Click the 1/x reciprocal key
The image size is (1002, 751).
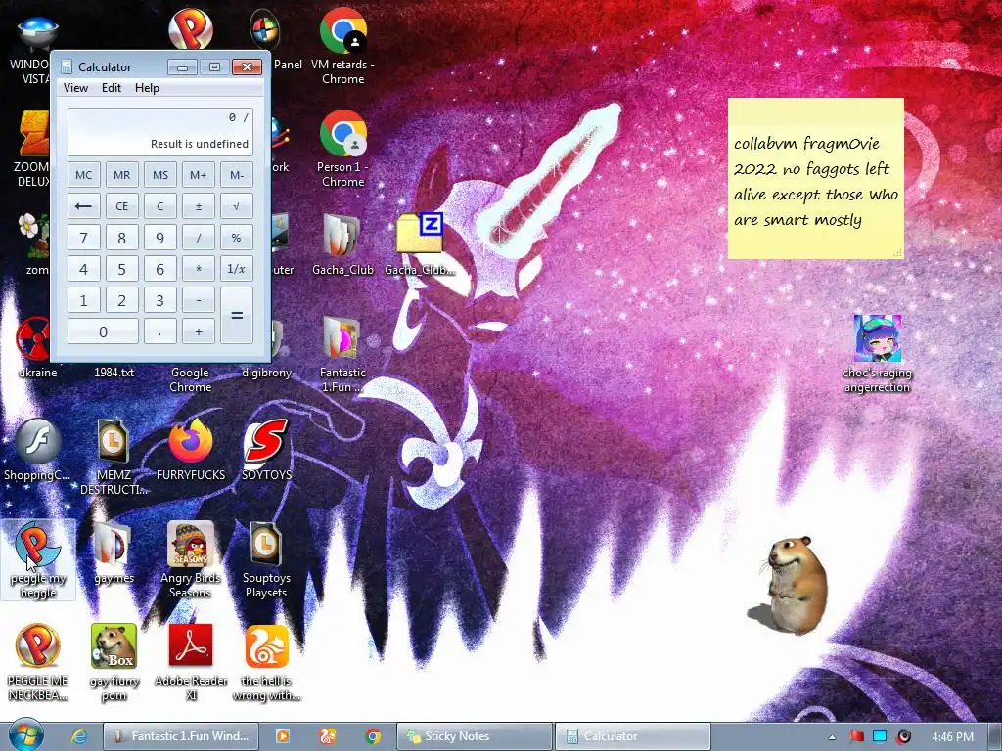pos(237,269)
